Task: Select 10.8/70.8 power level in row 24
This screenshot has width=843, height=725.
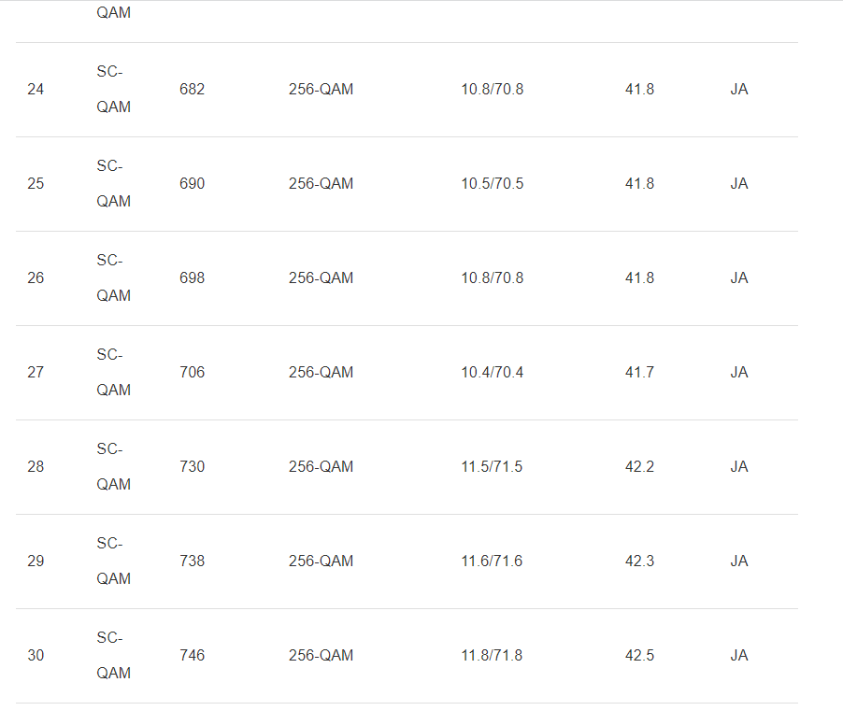Action: (x=492, y=90)
